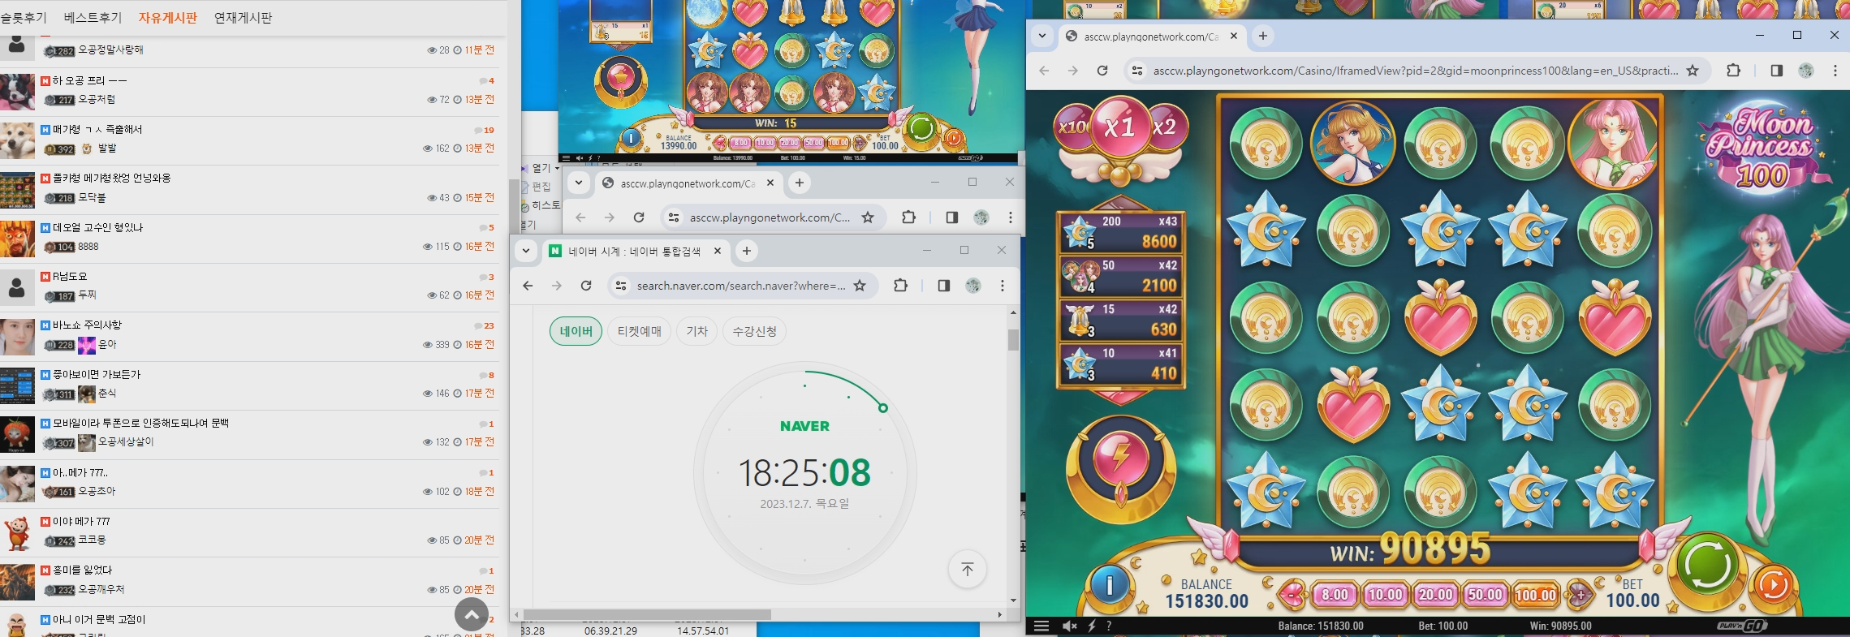Reload the moonprincess100 game page

point(1102,71)
